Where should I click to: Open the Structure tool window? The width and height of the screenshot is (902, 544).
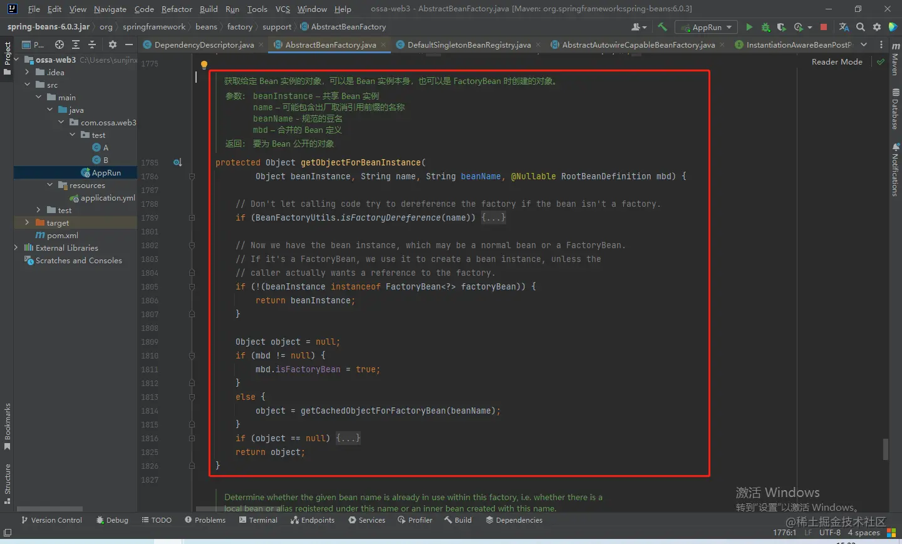pyautogui.click(x=8, y=484)
